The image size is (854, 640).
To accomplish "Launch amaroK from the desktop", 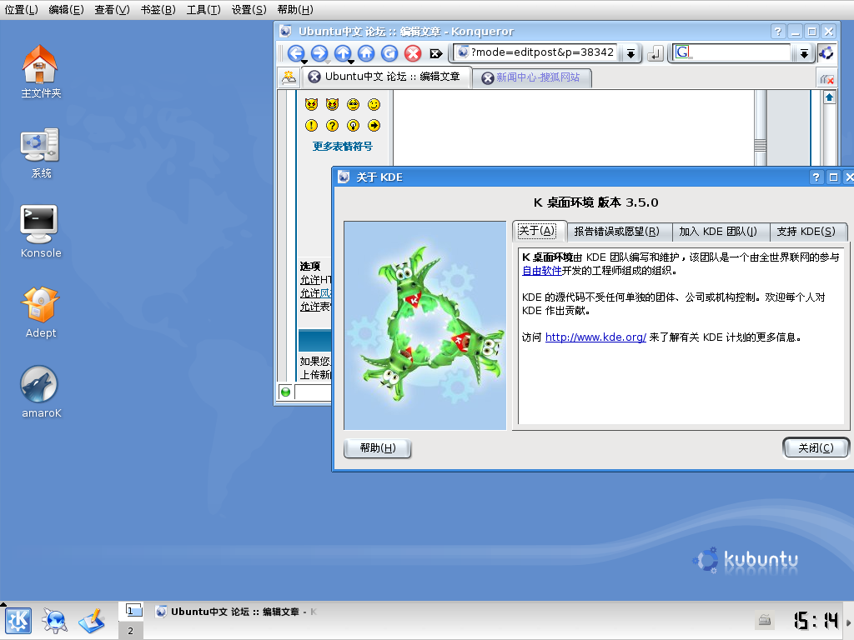I will tap(40, 392).
